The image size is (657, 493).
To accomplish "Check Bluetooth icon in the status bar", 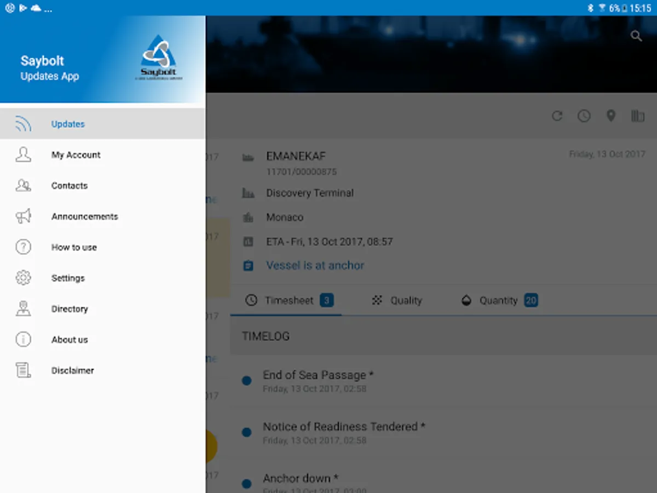I will tap(590, 8).
